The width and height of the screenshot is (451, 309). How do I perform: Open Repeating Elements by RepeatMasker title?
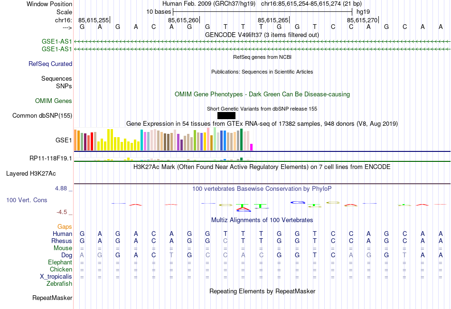click(x=262, y=291)
